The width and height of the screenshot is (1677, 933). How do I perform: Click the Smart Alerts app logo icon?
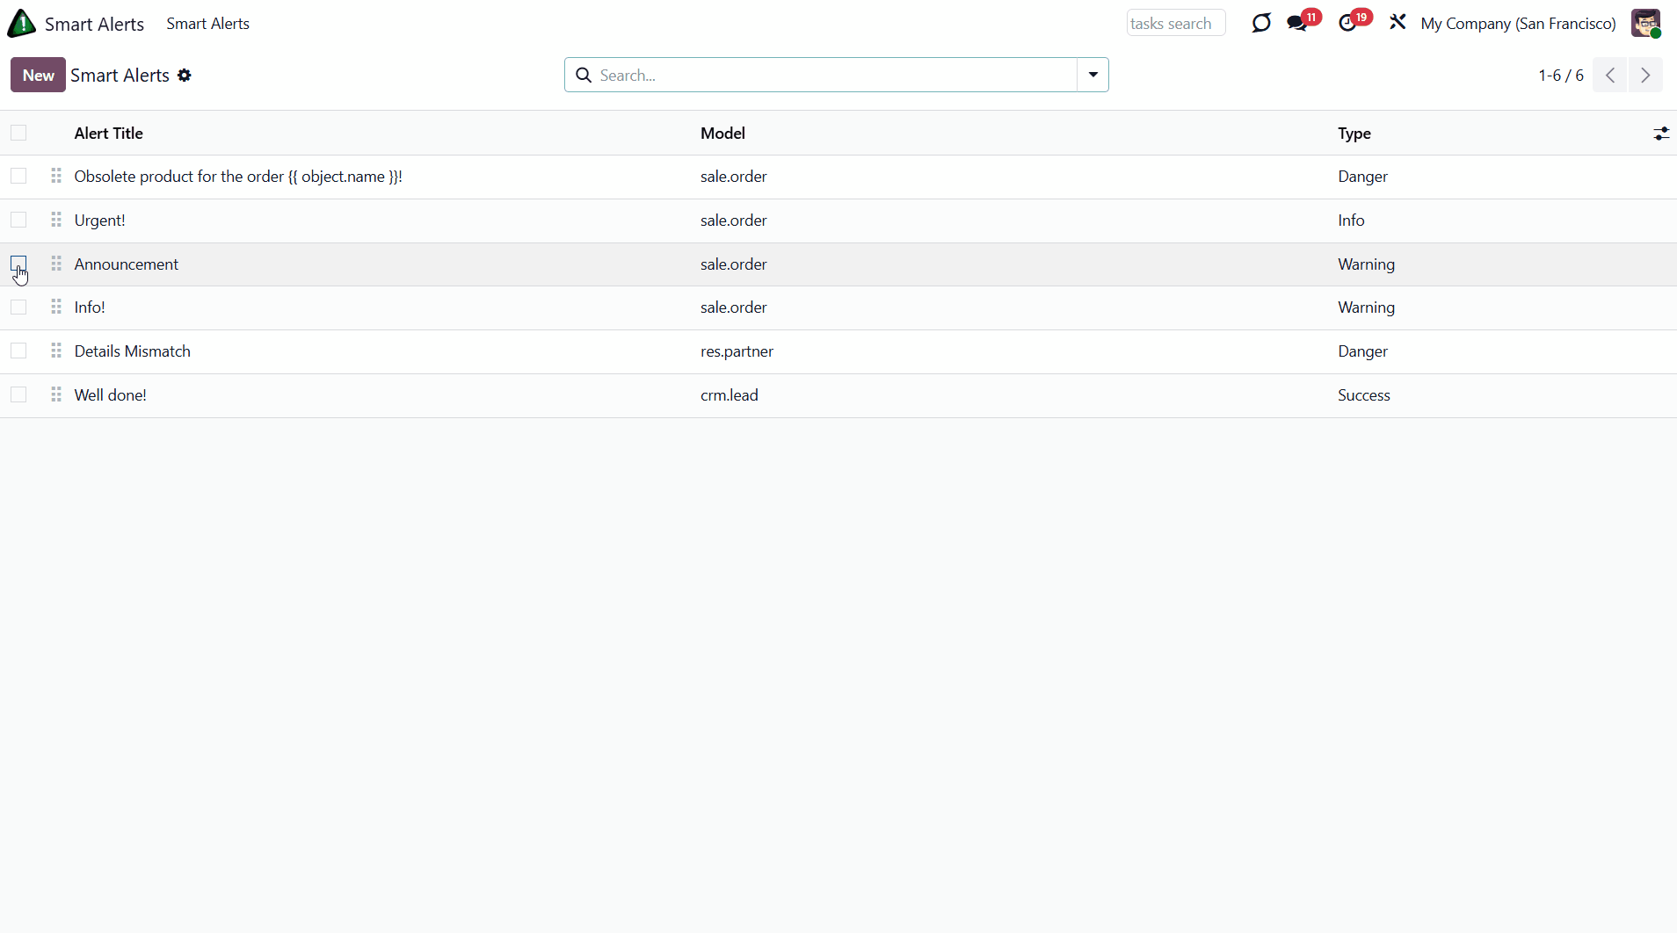tap(22, 24)
